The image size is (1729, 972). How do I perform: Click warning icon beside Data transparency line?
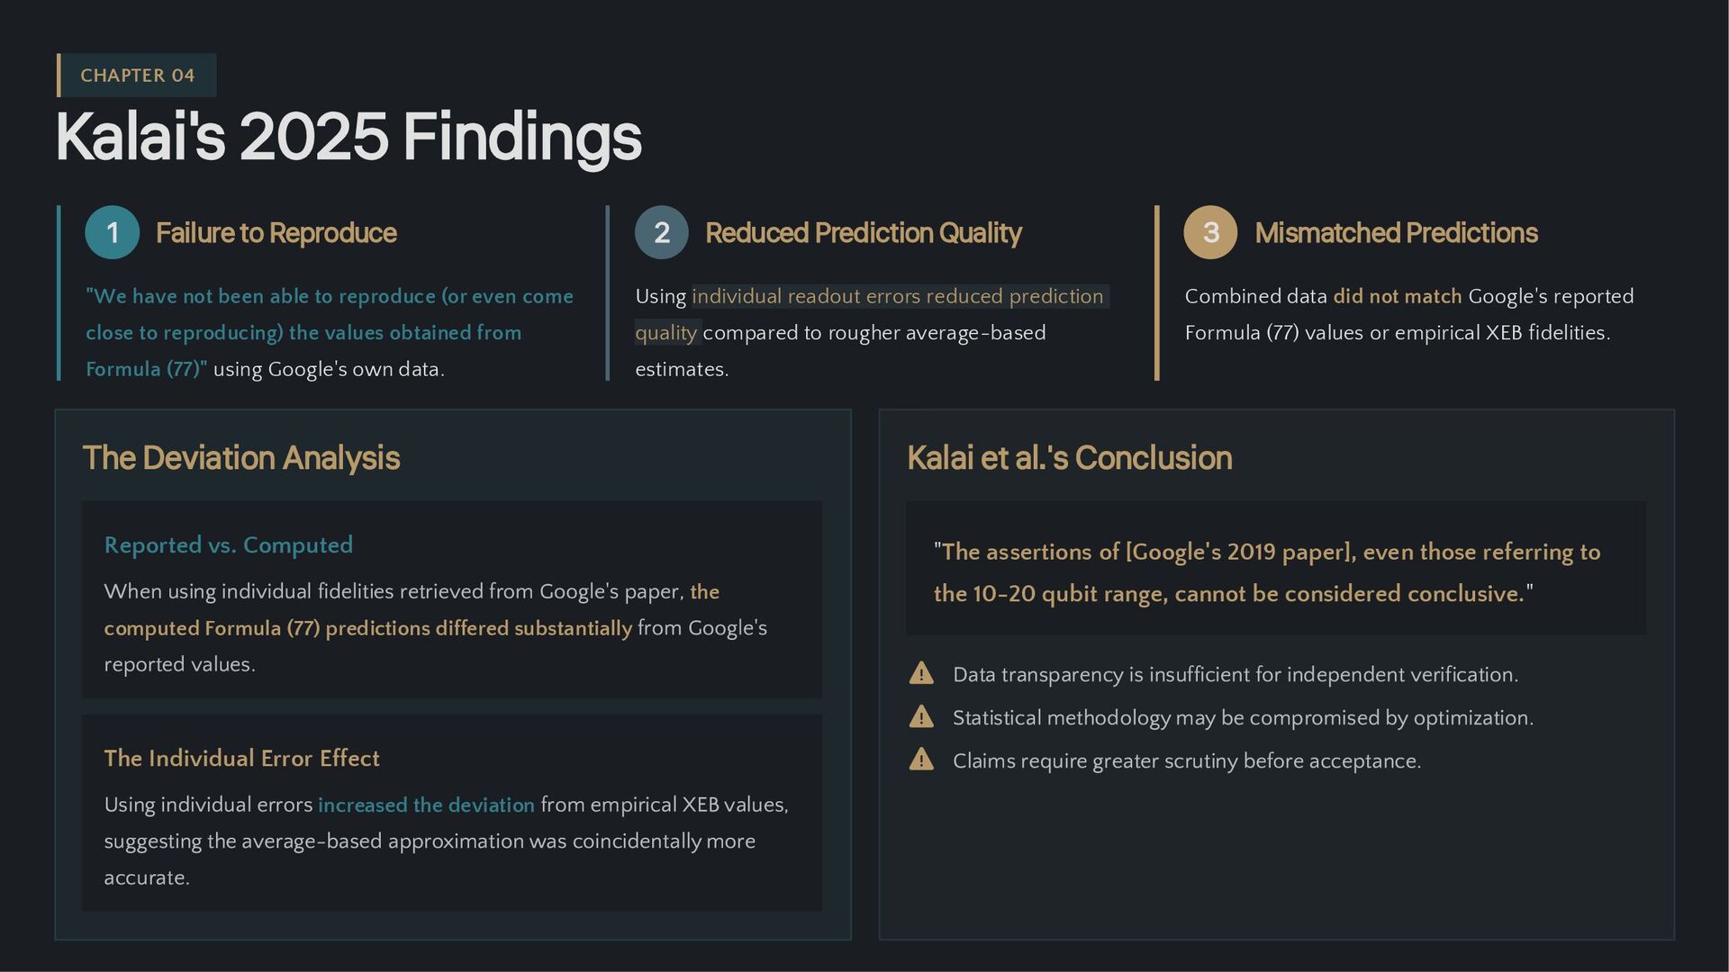point(921,673)
